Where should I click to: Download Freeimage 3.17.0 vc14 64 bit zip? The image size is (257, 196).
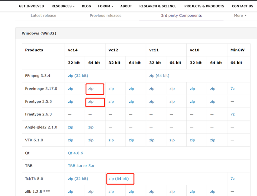coord(91,89)
